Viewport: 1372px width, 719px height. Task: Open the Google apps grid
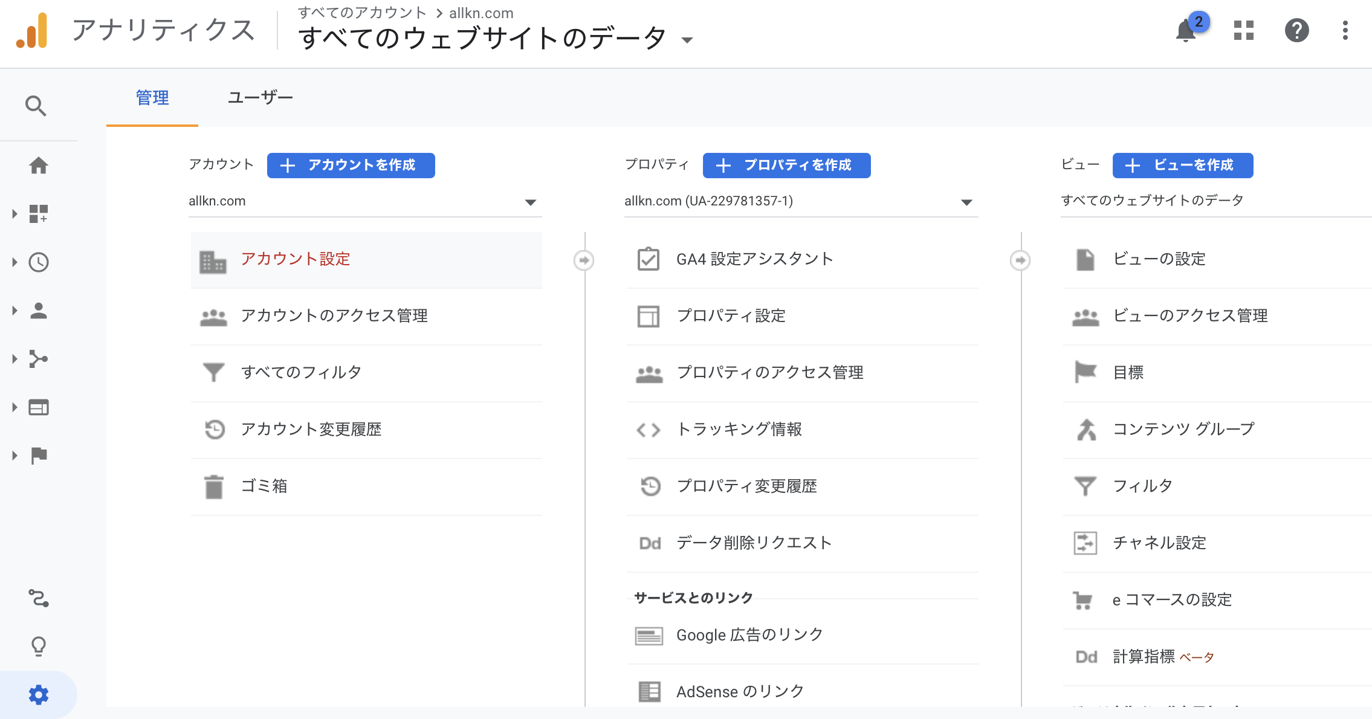[1244, 30]
